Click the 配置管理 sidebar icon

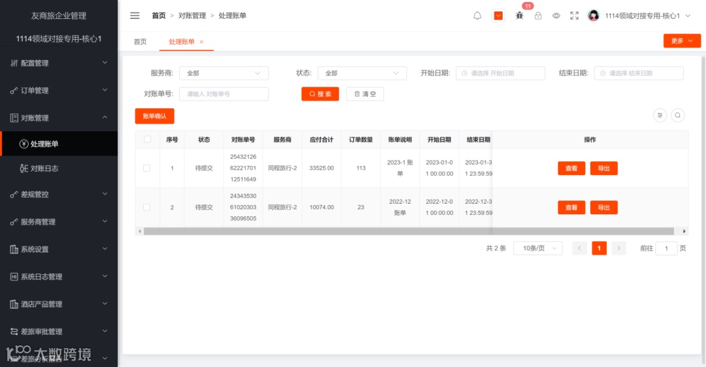pyautogui.click(x=14, y=63)
